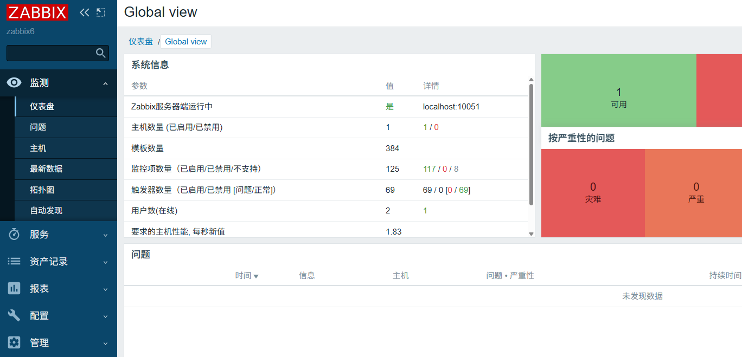Click the list icon for 资产记录
The height and width of the screenshot is (357, 742).
[x=14, y=262]
